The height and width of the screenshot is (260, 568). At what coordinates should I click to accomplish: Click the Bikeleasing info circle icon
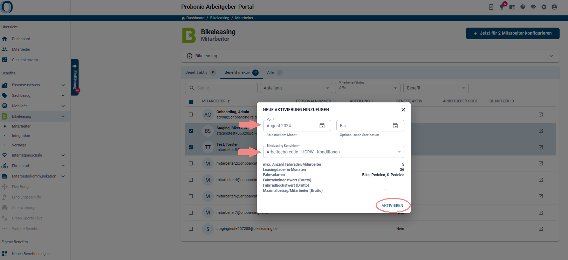click(x=190, y=56)
